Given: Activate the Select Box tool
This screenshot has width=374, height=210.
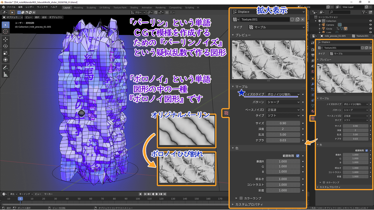Looking at the screenshot, I should (5, 24).
